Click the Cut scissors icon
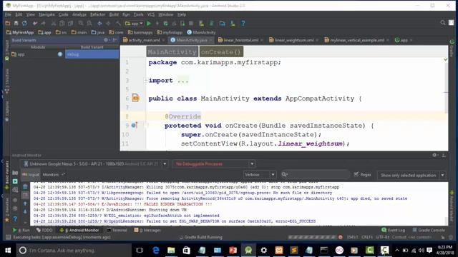Screen dimensions: 458x257 54,24
